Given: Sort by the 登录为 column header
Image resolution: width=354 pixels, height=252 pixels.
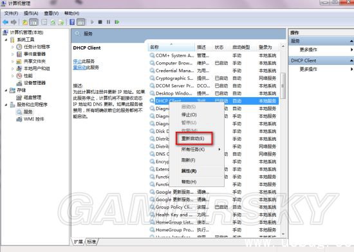Looking at the screenshot, I should (x=268, y=47).
